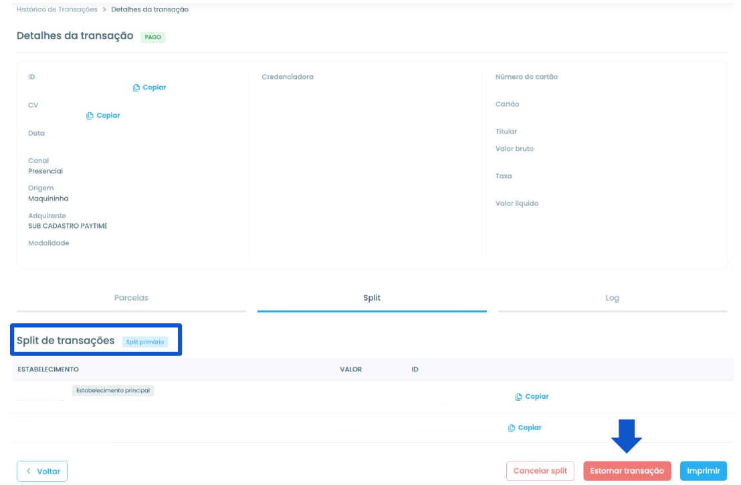Click the Cancelar split button
The image size is (741, 485).
click(540, 471)
